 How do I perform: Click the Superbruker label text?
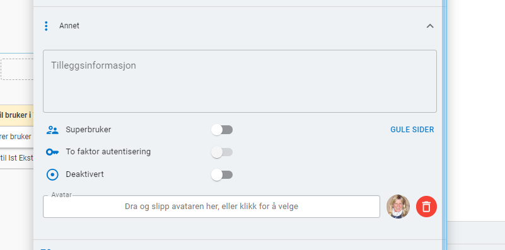[x=88, y=130]
